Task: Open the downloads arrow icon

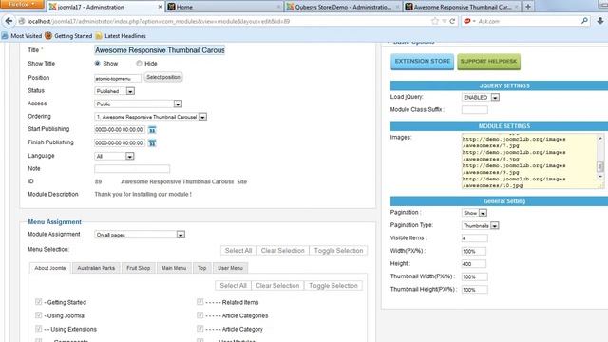Action: (x=599, y=21)
